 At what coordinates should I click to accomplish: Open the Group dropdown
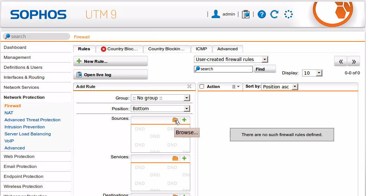pyautogui.click(x=161, y=98)
